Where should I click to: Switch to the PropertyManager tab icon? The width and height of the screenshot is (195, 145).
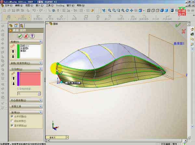pos(17,25)
